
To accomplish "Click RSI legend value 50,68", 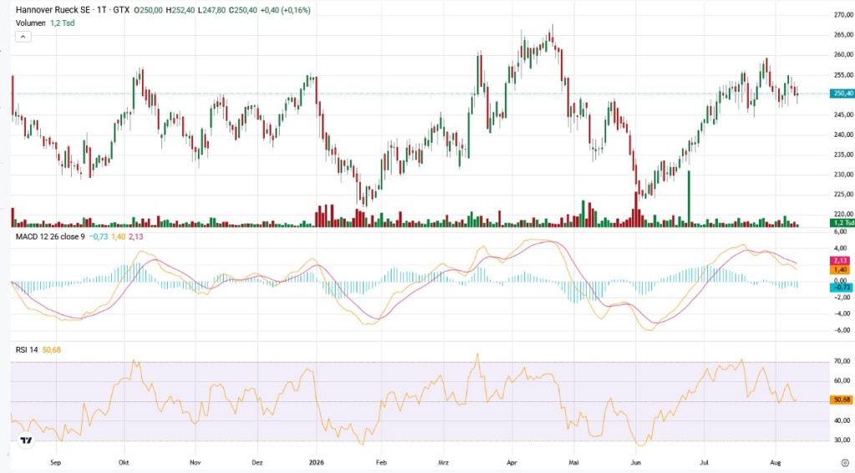I will [51, 350].
